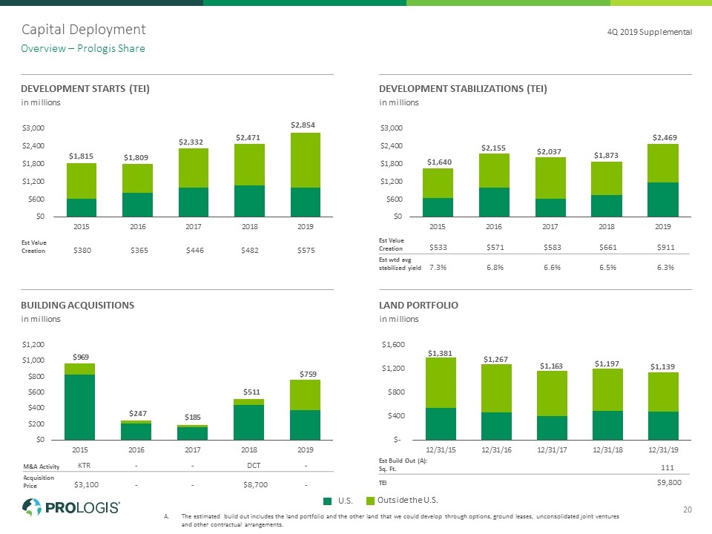Click the $1,815 development starts label
Viewport: 712px width, 534px height.
[x=81, y=156]
